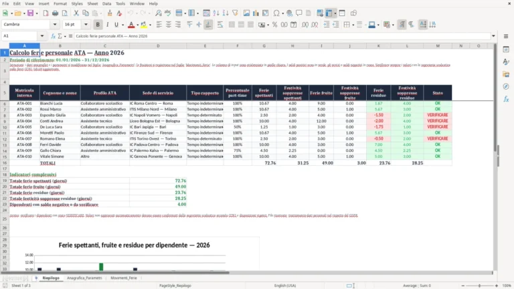Open the Font Size dropdown

86,25
